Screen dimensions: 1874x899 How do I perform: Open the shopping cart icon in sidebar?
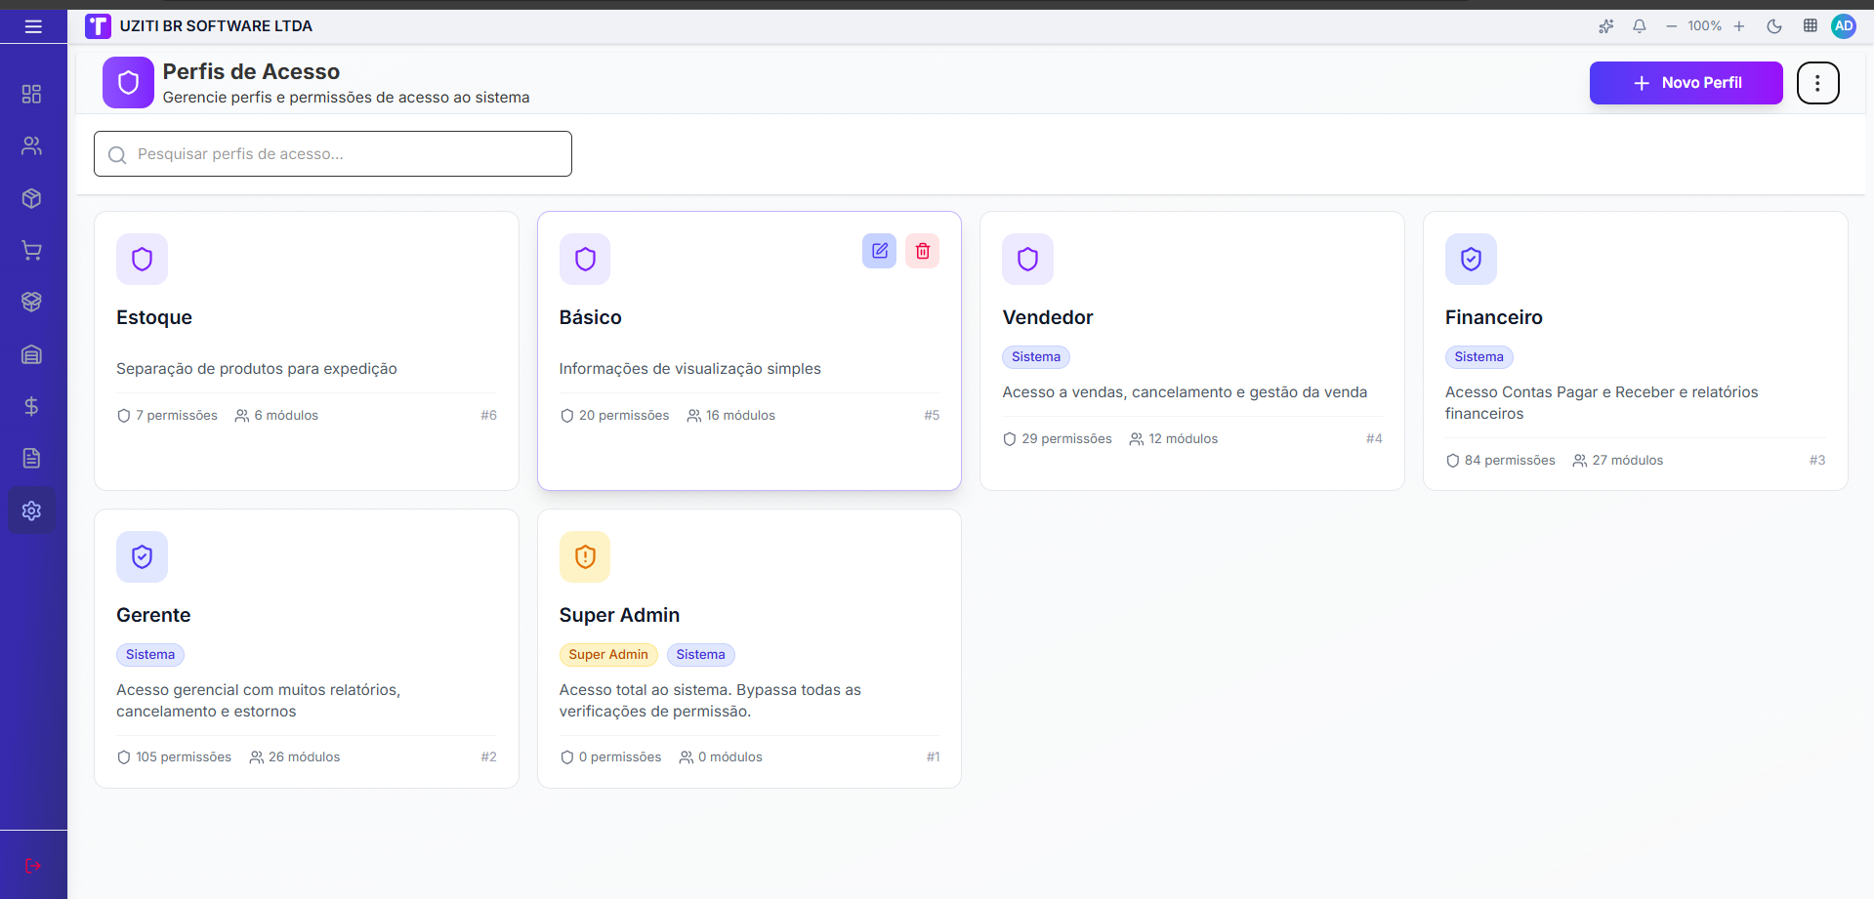pyautogui.click(x=31, y=251)
